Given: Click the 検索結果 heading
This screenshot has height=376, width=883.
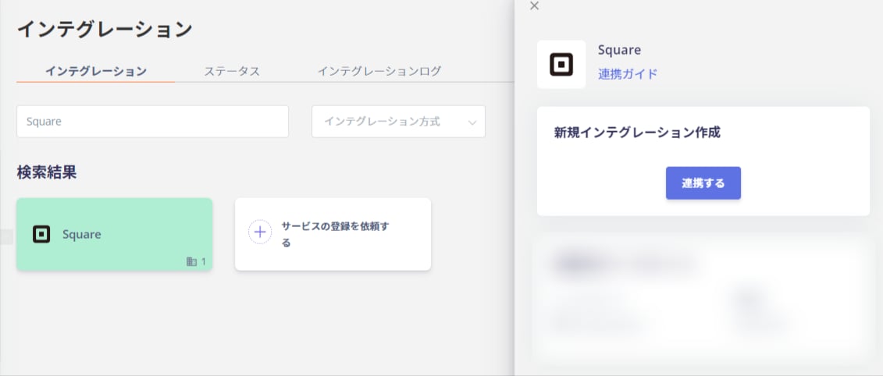Looking at the screenshot, I should [47, 172].
